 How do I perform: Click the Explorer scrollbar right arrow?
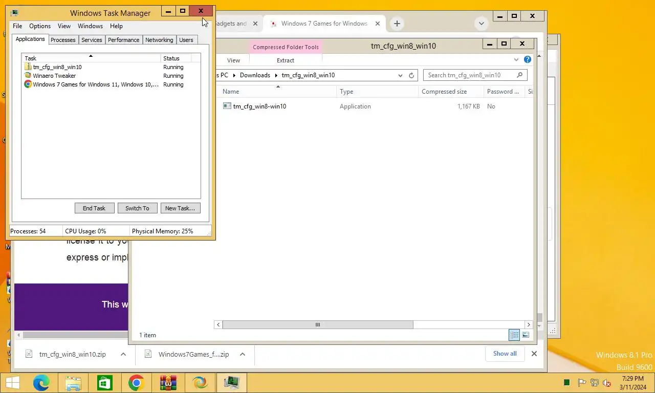pos(529,324)
